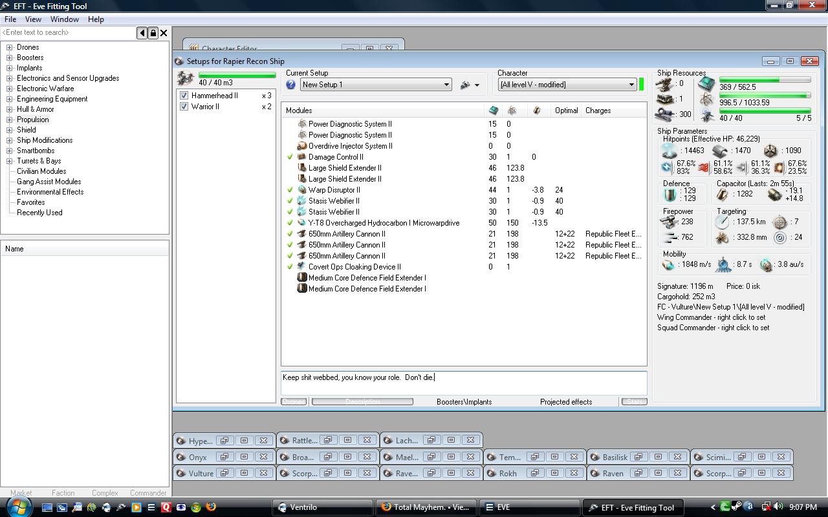The width and height of the screenshot is (828, 517).
Task: Click the CPU resource icon in Ship Resources
Action: click(x=706, y=83)
